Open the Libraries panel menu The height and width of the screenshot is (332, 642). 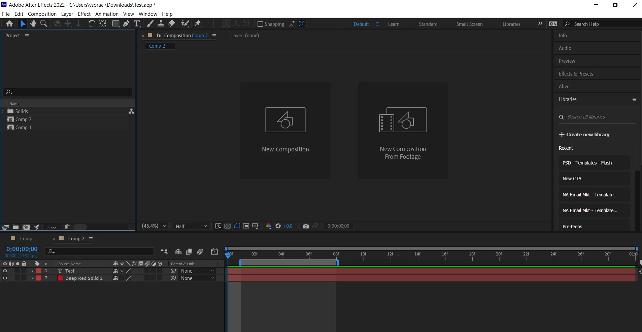(634, 99)
